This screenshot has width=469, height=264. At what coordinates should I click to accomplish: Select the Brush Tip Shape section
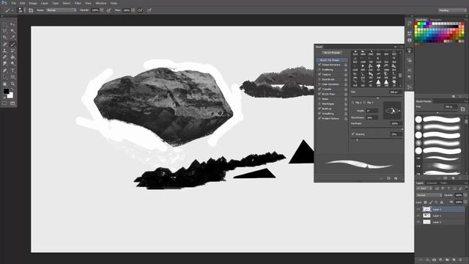(x=332, y=60)
